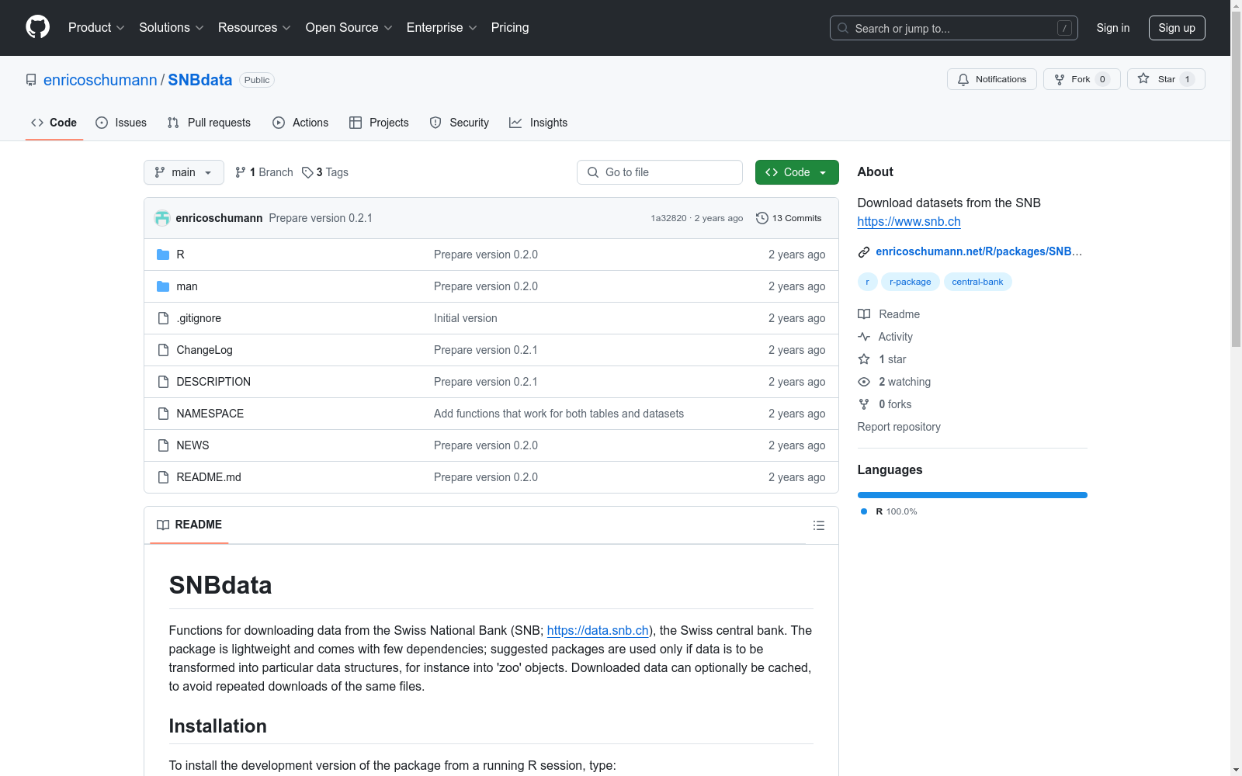Click the enricoschumann owner link in title

[x=100, y=80]
